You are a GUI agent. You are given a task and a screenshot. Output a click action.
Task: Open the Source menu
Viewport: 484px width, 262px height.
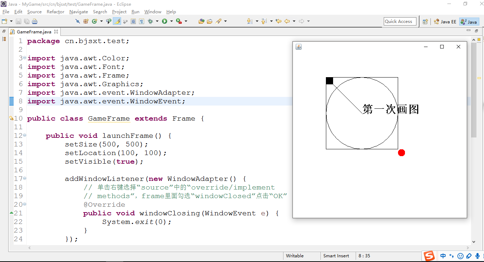coord(34,12)
